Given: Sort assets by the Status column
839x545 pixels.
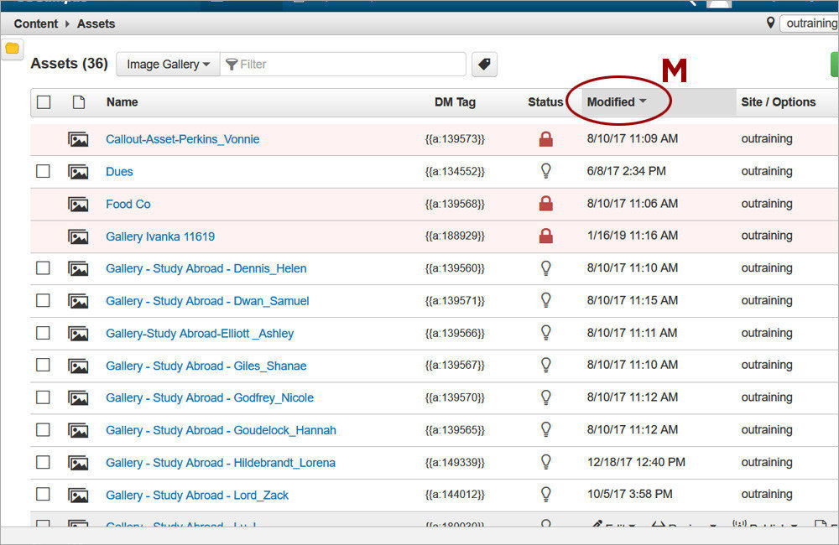Looking at the screenshot, I should click(545, 102).
